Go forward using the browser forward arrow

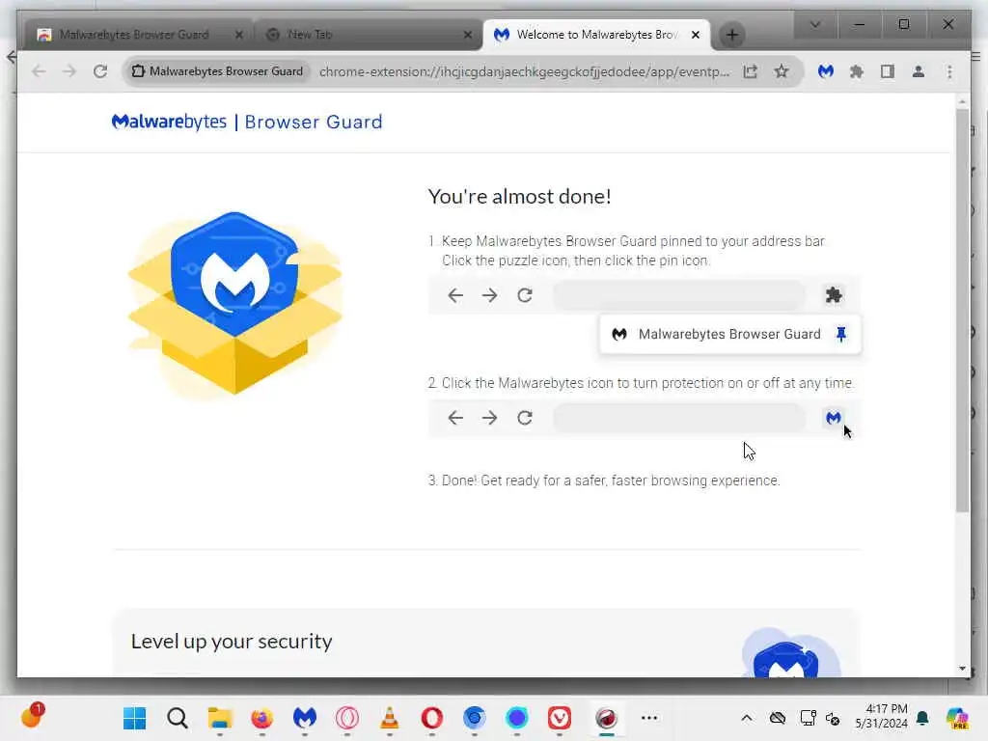coord(69,71)
